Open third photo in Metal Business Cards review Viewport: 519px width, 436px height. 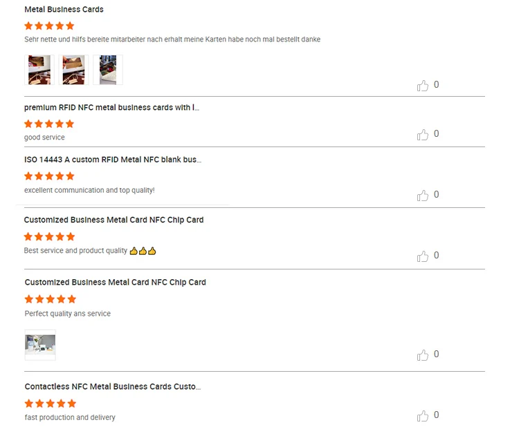(108, 70)
